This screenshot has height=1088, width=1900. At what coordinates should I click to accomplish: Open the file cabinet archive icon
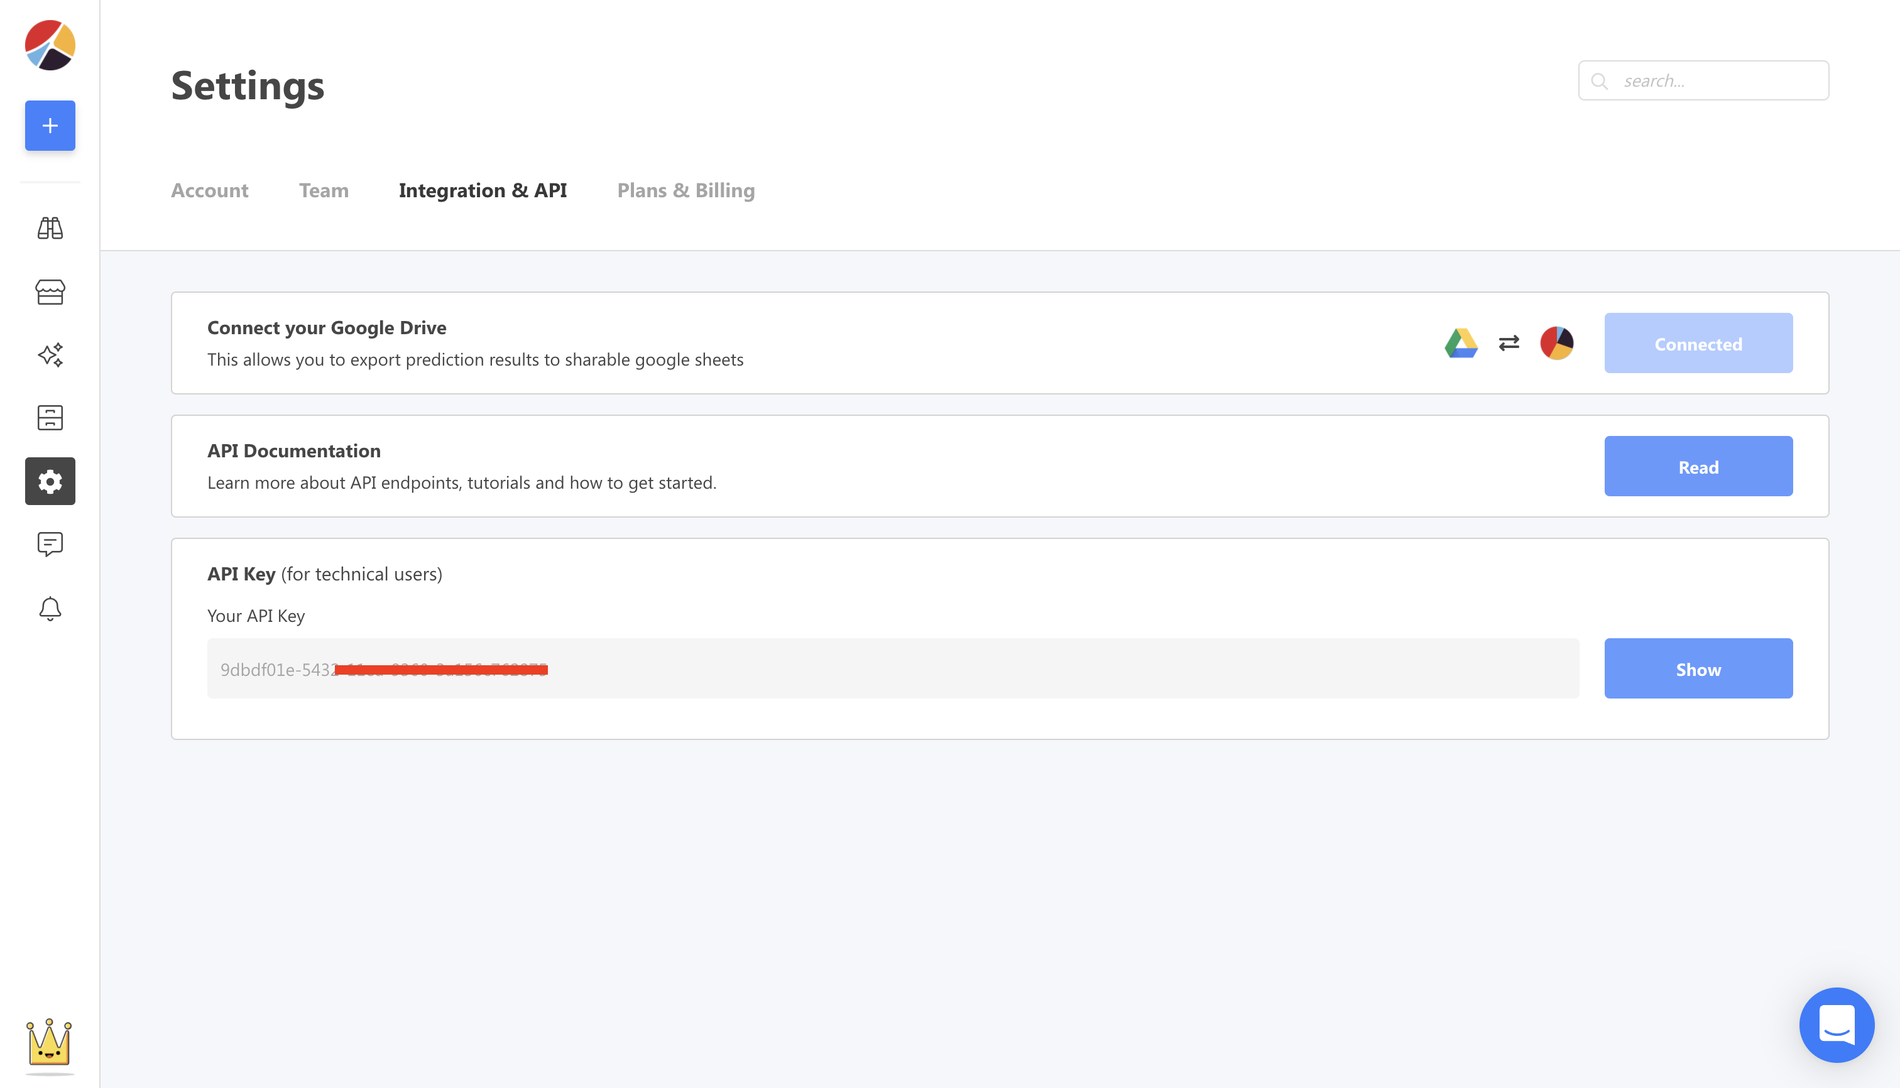coord(50,418)
